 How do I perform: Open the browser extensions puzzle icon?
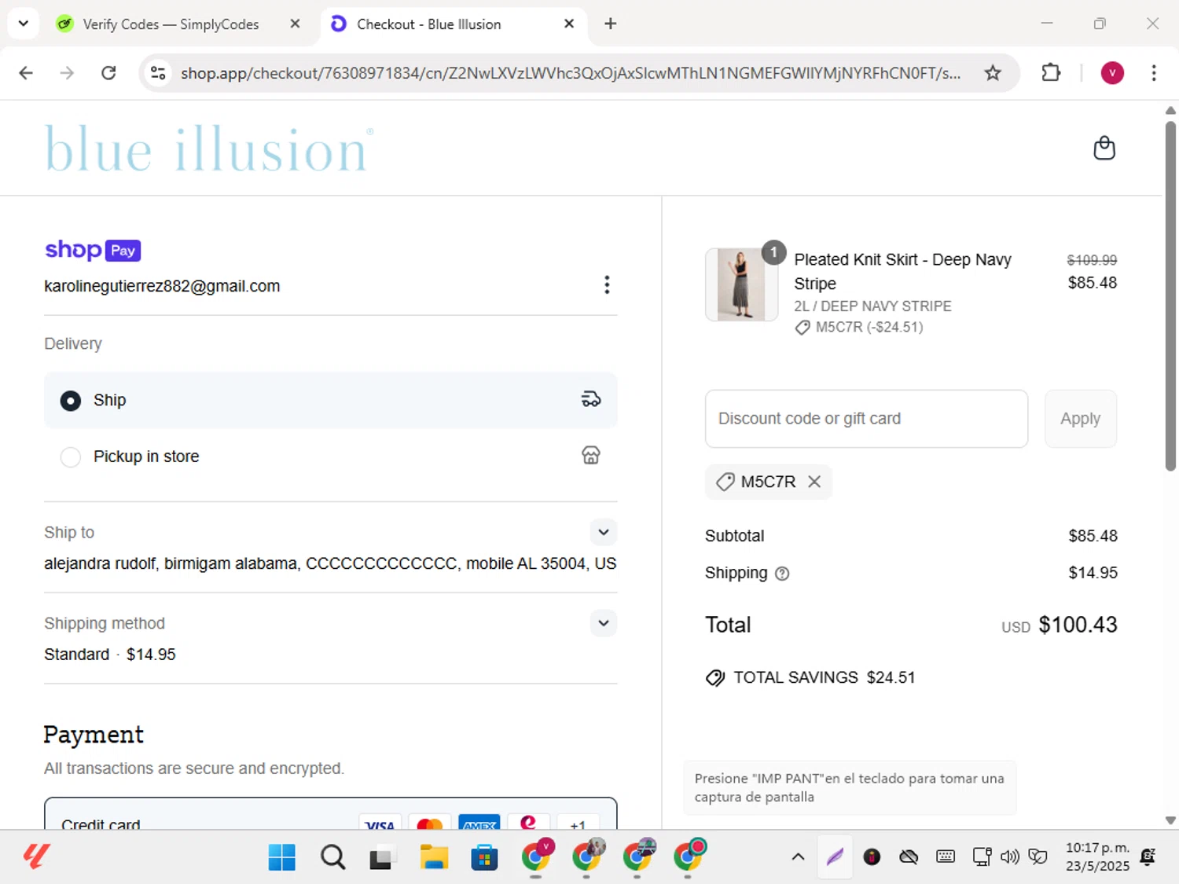pos(1051,73)
